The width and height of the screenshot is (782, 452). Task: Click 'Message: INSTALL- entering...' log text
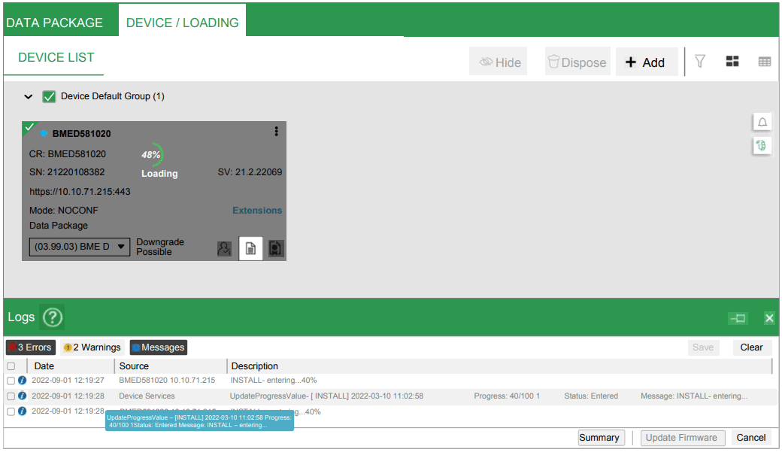(x=694, y=396)
